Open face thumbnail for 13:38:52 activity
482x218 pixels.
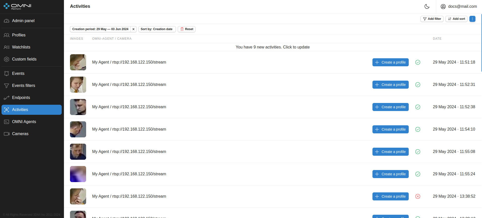coord(78,196)
